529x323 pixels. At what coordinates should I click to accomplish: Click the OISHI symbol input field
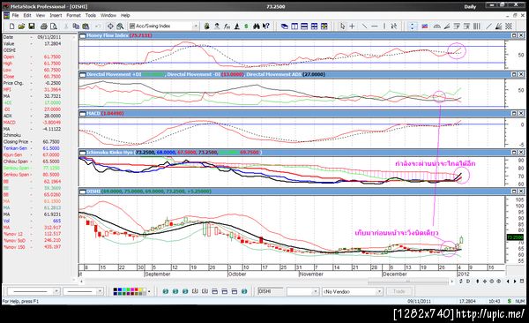point(271,291)
